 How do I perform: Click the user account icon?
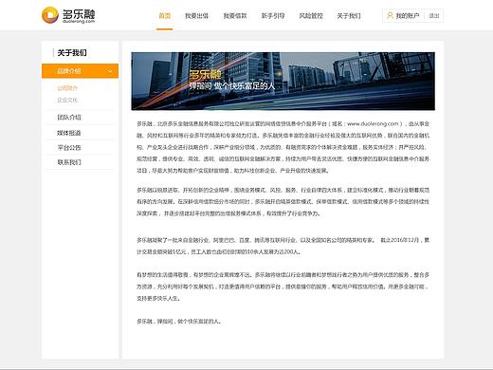click(x=390, y=15)
